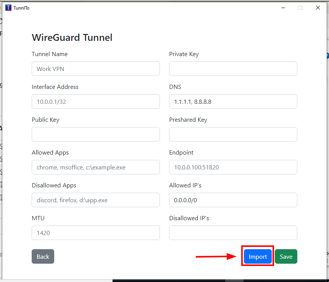Click the Disallowed IP's text box
329x282 pixels.
233,233
